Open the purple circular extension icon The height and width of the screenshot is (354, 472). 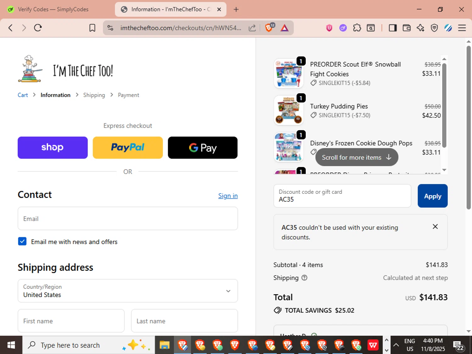click(x=343, y=28)
